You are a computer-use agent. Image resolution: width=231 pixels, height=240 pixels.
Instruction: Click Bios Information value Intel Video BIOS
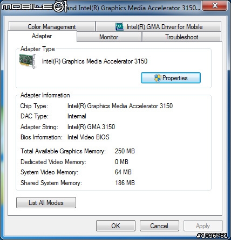[89, 137]
